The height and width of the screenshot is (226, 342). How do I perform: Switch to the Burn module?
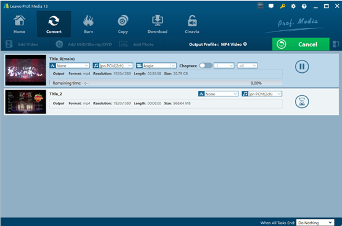coord(88,24)
